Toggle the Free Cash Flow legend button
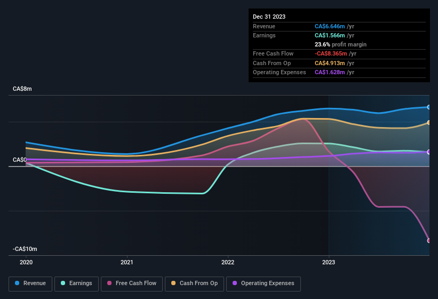 [132, 284]
